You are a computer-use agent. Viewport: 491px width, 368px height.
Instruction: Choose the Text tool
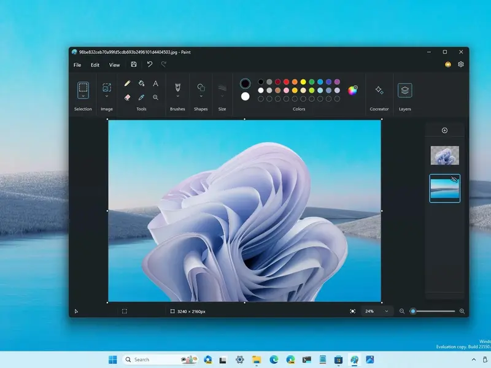click(x=155, y=83)
